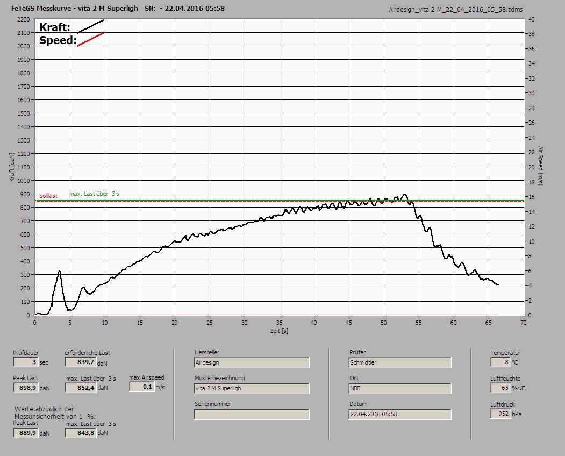Viewport: 565px width, 456px height.
Task: Click the Luftfeuchte label
Action: (x=505, y=379)
